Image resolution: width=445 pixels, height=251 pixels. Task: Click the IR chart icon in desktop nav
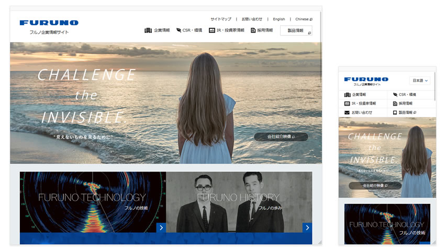[x=212, y=30]
